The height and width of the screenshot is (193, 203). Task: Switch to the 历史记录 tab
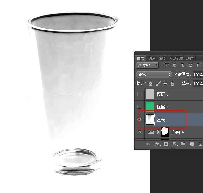(176, 58)
